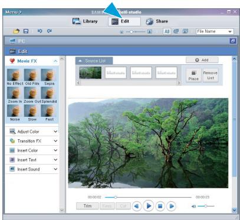Apply the Slow effect
The image size is (240, 220).
tap(32, 113)
